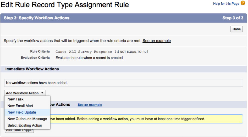Expand the Add Workflow Action dropdown arrow
The image size is (248, 137).
[x=42, y=93]
